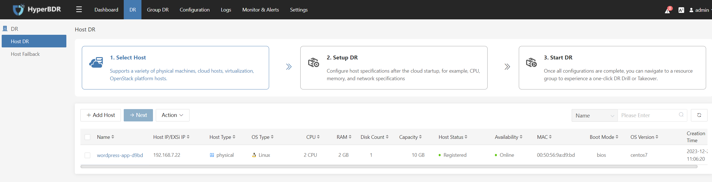712x182 pixels.
Task: Click the refresh table icon button
Action: (x=699, y=115)
